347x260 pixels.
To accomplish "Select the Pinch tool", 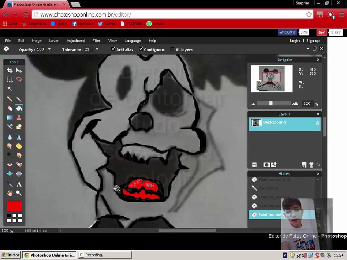I will click(x=19, y=174).
